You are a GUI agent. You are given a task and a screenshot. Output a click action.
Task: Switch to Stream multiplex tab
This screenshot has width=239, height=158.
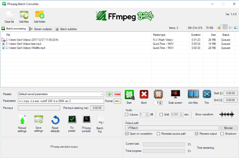click(x=41, y=29)
